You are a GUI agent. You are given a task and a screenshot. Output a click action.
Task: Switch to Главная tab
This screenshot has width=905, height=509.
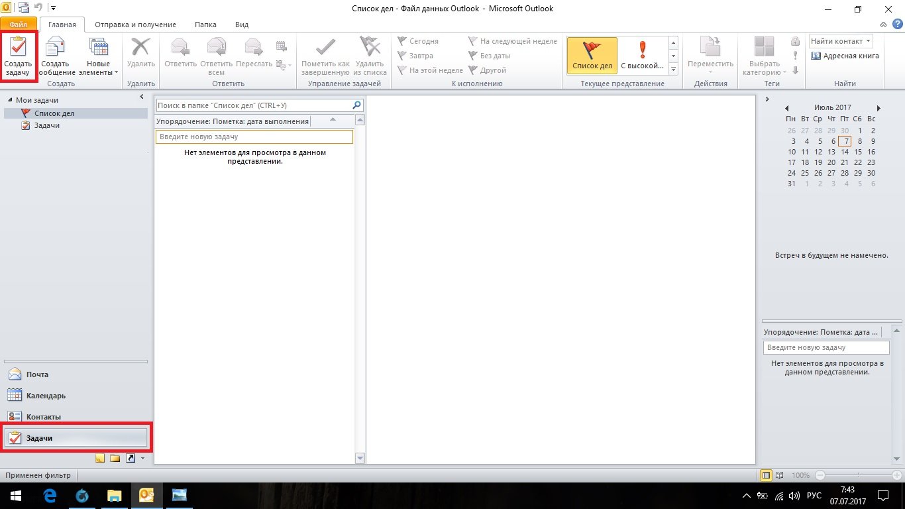[x=62, y=25]
